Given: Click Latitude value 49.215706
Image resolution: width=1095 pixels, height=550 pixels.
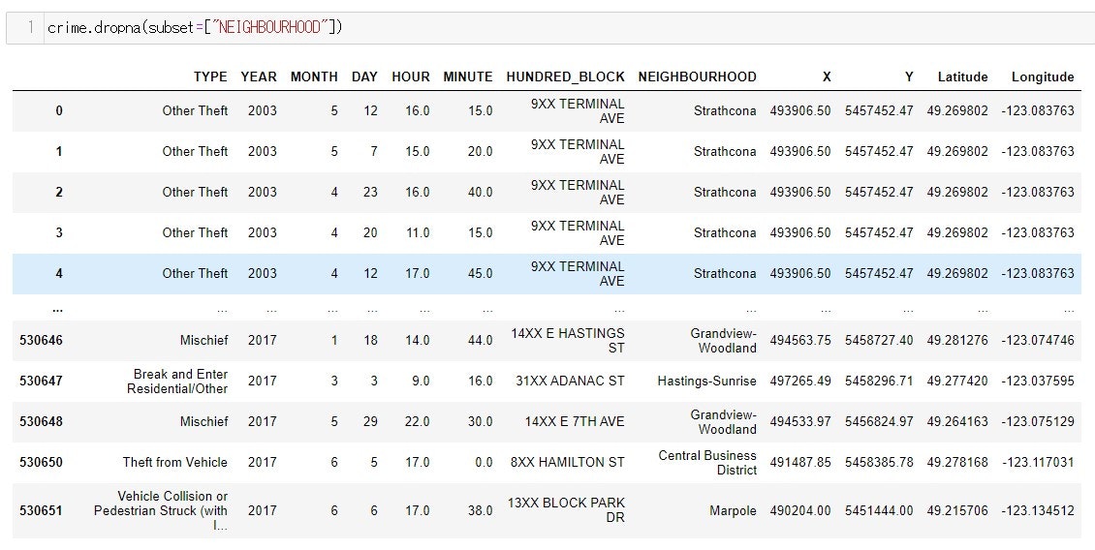Looking at the screenshot, I should (957, 510).
